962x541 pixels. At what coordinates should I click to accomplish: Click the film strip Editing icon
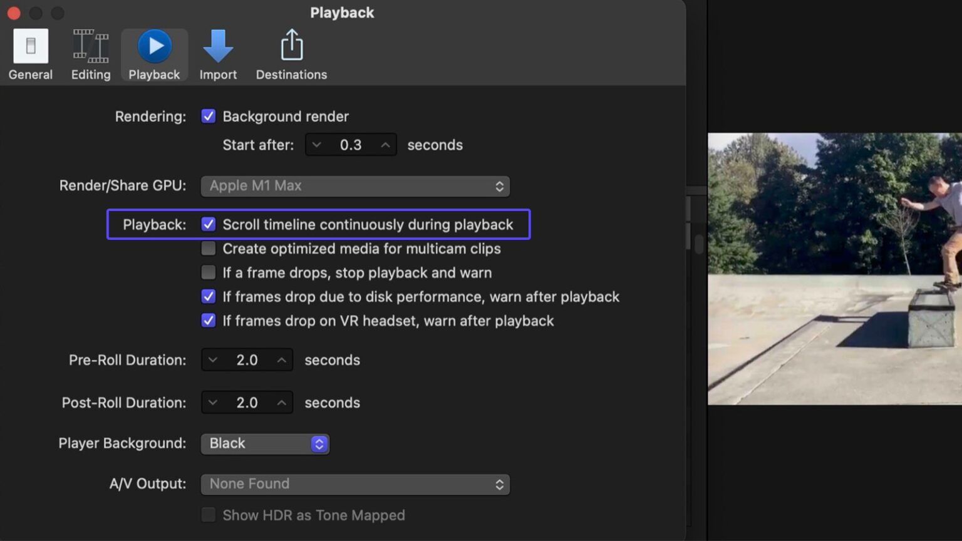point(90,44)
